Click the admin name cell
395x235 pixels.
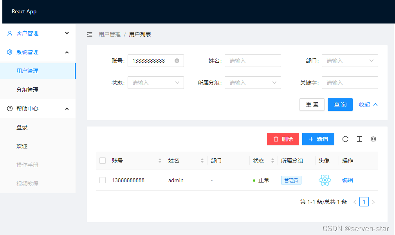pos(176,180)
